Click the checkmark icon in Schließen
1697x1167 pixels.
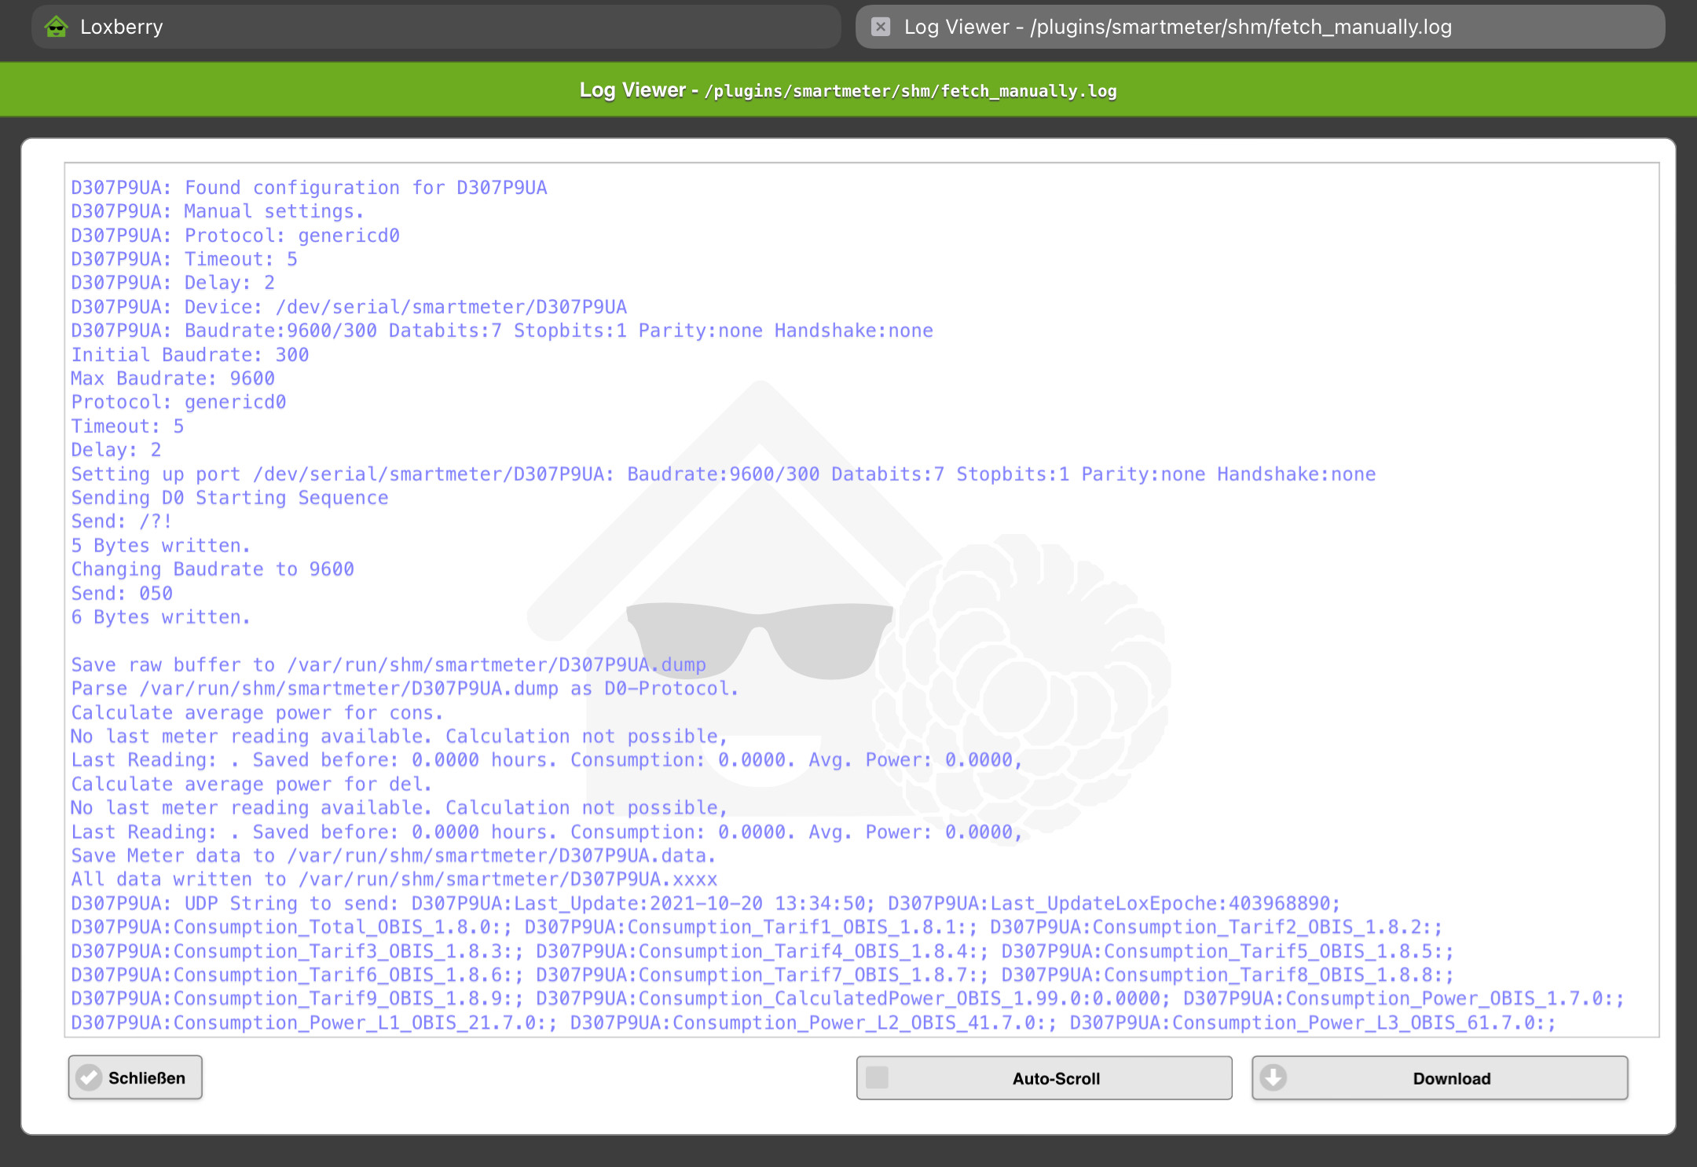90,1077
